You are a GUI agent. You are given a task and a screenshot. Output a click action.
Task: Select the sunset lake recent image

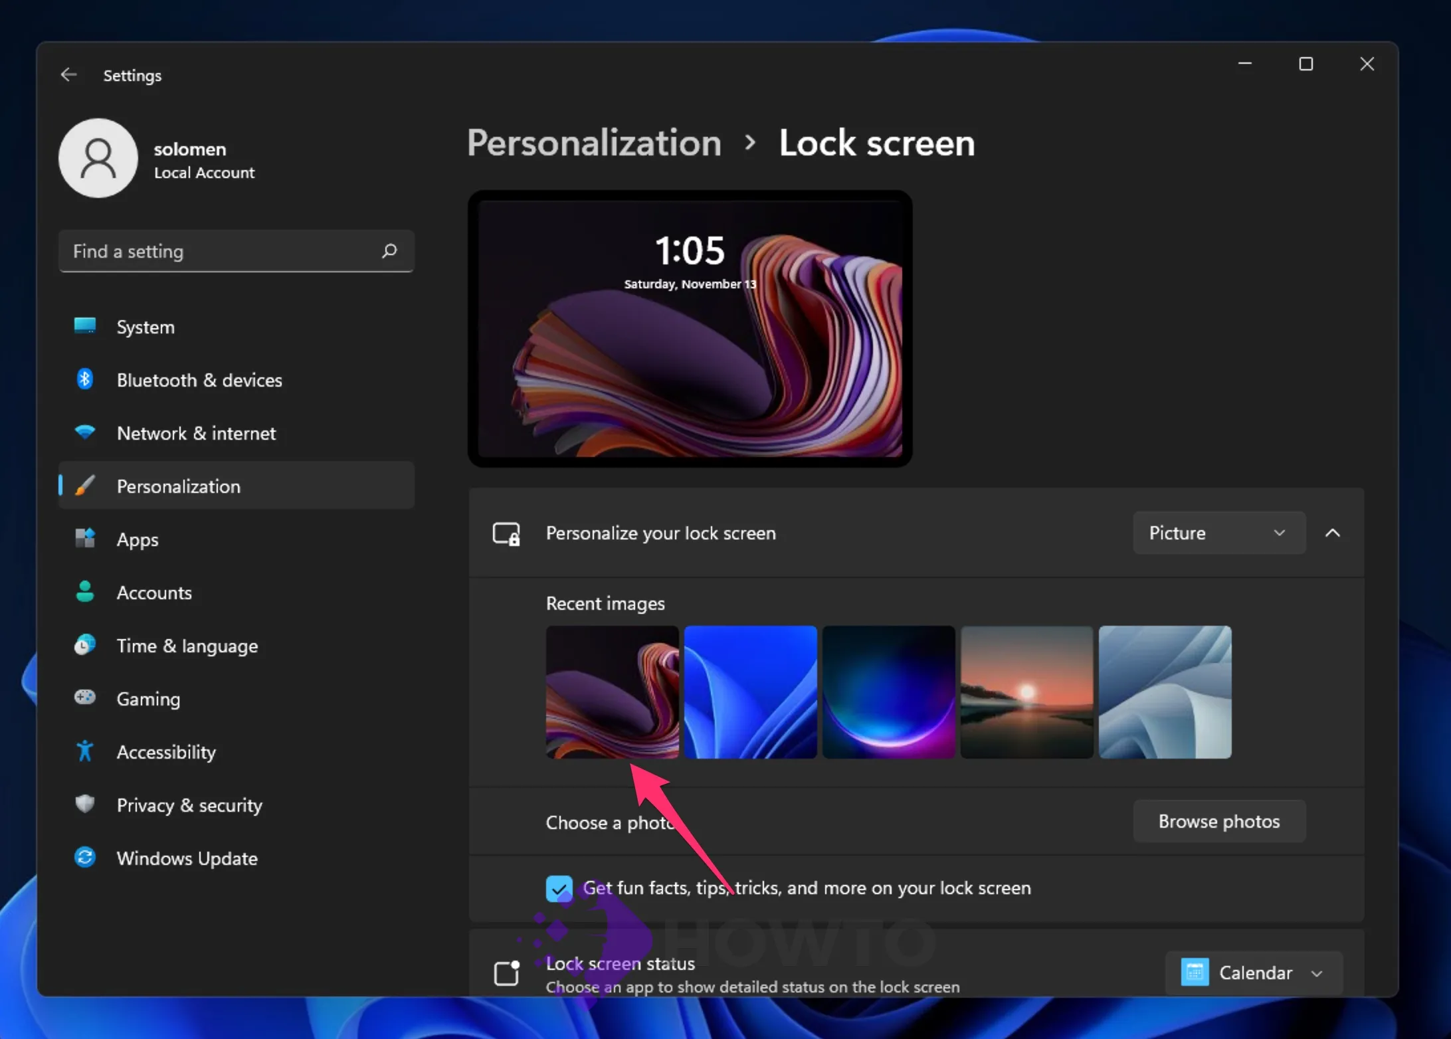click(1026, 692)
